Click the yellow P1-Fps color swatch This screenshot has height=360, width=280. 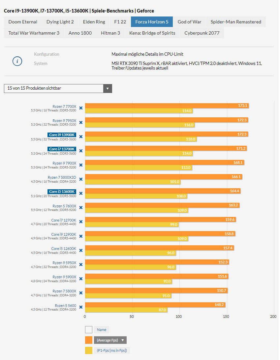point(89,350)
